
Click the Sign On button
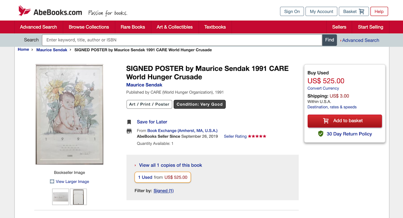click(x=292, y=12)
